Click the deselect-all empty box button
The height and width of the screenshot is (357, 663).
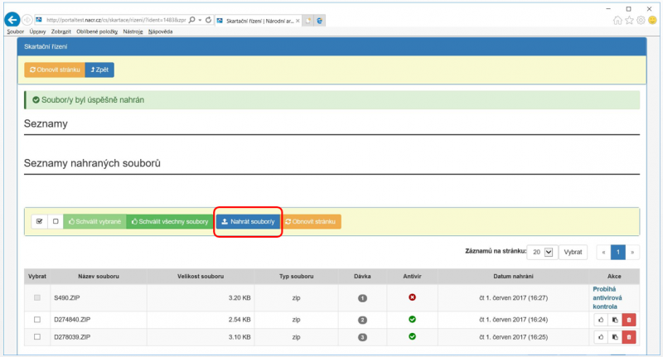55,222
